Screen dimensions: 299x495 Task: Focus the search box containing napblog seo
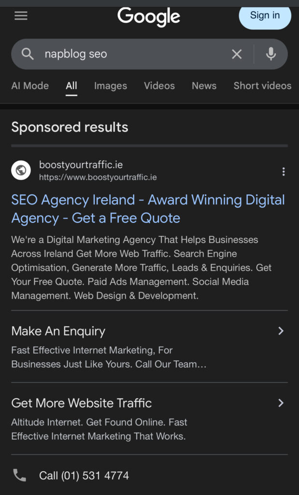point(130,54)
